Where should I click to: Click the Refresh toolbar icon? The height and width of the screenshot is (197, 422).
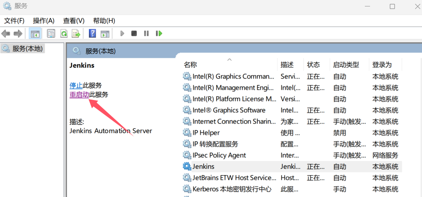(64, 33)
